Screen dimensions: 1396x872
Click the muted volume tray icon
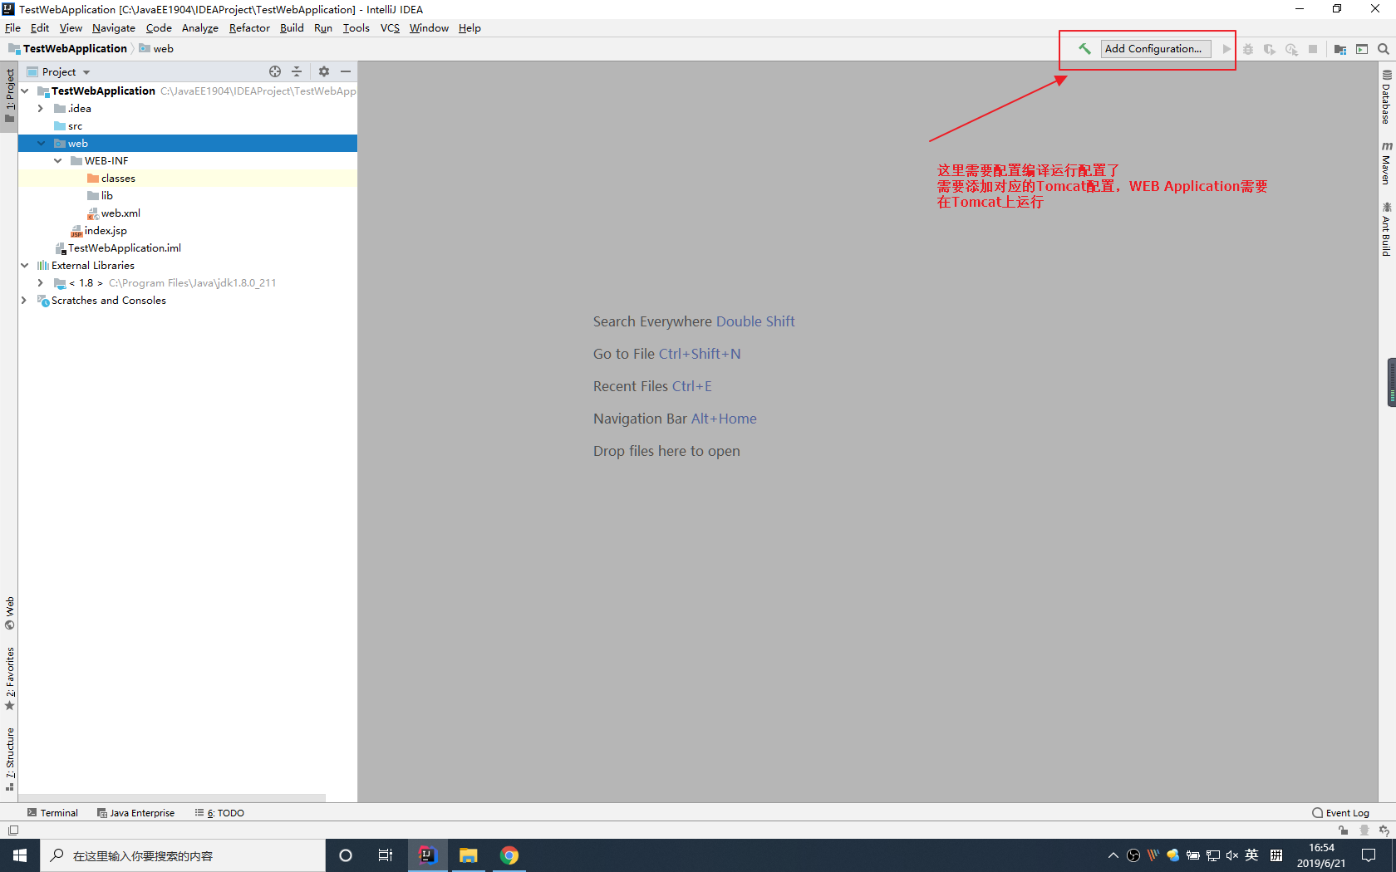click(1232, 855)
